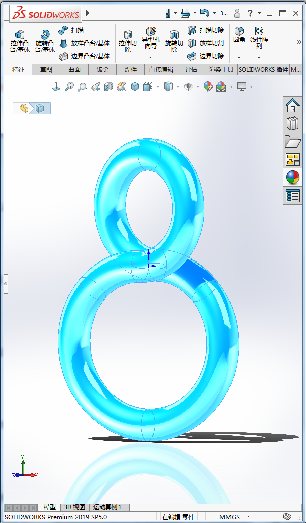
Task: Click the part icon in breadcrumb
Action: coord(24,108)
